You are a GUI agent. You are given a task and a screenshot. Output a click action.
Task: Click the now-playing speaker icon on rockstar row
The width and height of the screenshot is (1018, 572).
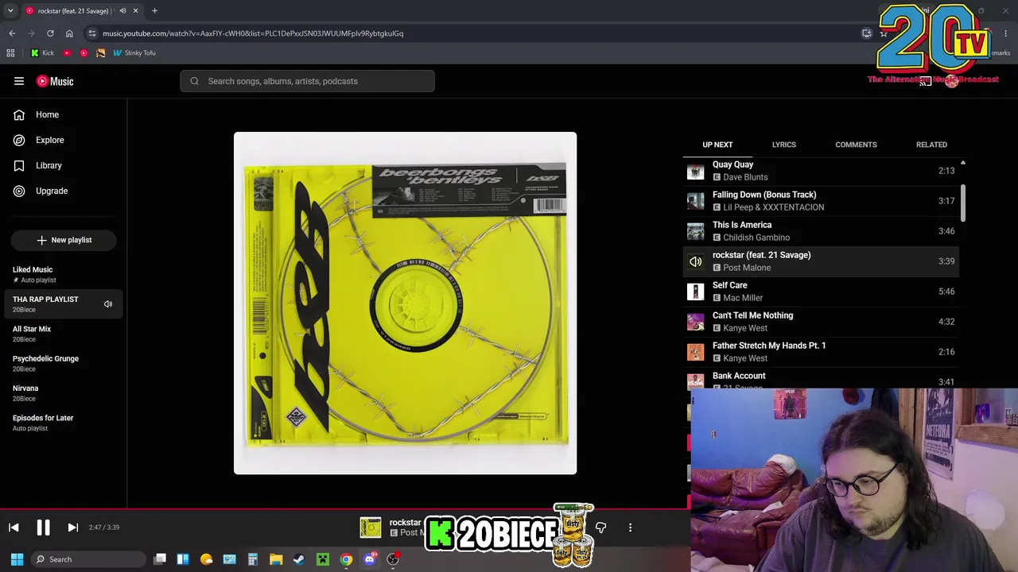[x=696, y=261]
